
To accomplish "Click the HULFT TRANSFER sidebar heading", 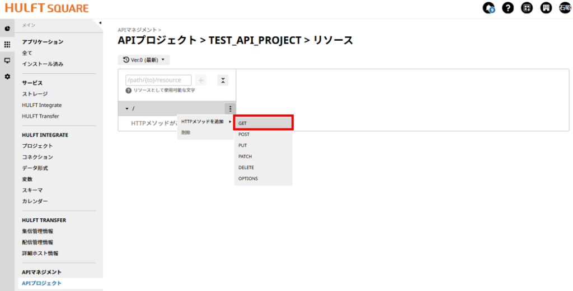I will [44, 220].
